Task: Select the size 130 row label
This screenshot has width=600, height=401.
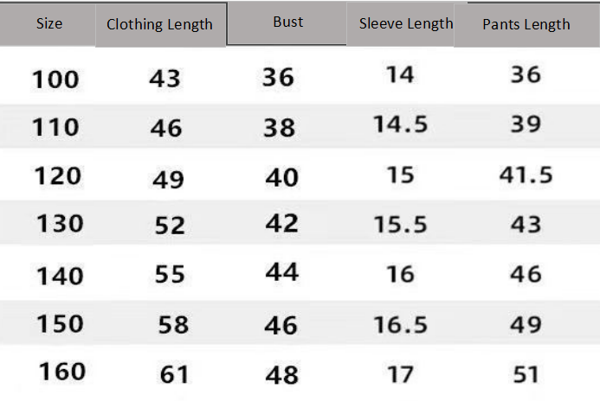Action: pos(60,224)
